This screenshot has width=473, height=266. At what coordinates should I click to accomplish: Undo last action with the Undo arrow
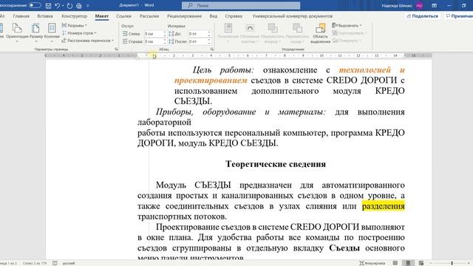(57, 5)
